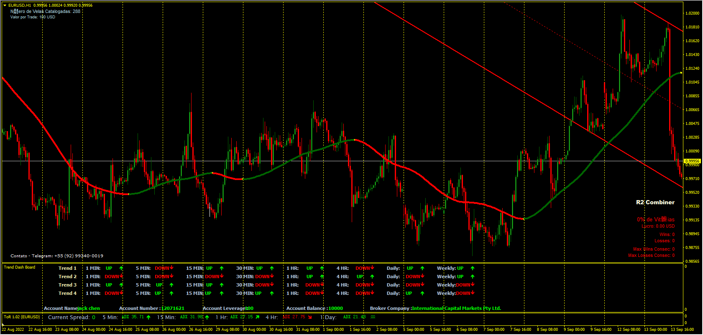
Task: Click the 15 Min ADX 31.98 up arrow
Action: [207, 317]
